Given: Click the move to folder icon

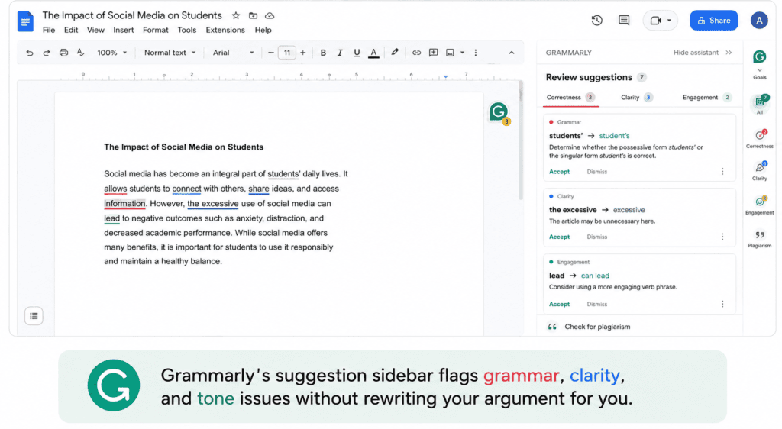Looking at the screenshot, I should [x=253, y=15].
